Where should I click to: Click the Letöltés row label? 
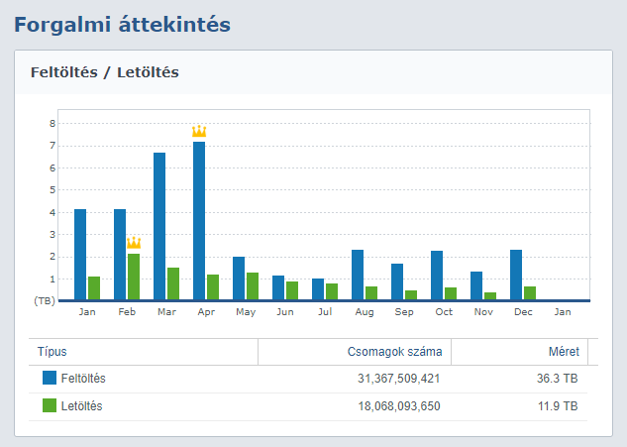[81, 405]
